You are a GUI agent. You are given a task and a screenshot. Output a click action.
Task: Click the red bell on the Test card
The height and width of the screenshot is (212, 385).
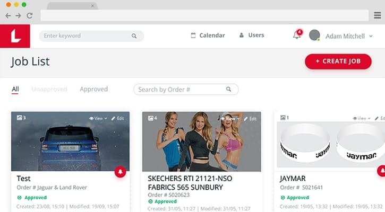tap(121, 172)
